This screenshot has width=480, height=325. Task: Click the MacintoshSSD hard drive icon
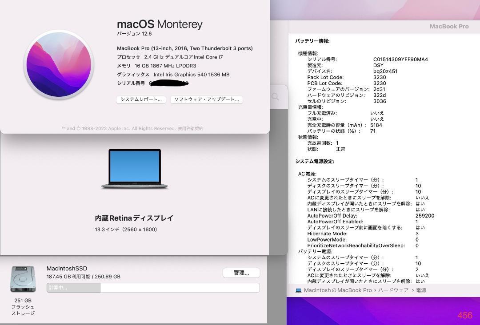click(x=23, y=279)
